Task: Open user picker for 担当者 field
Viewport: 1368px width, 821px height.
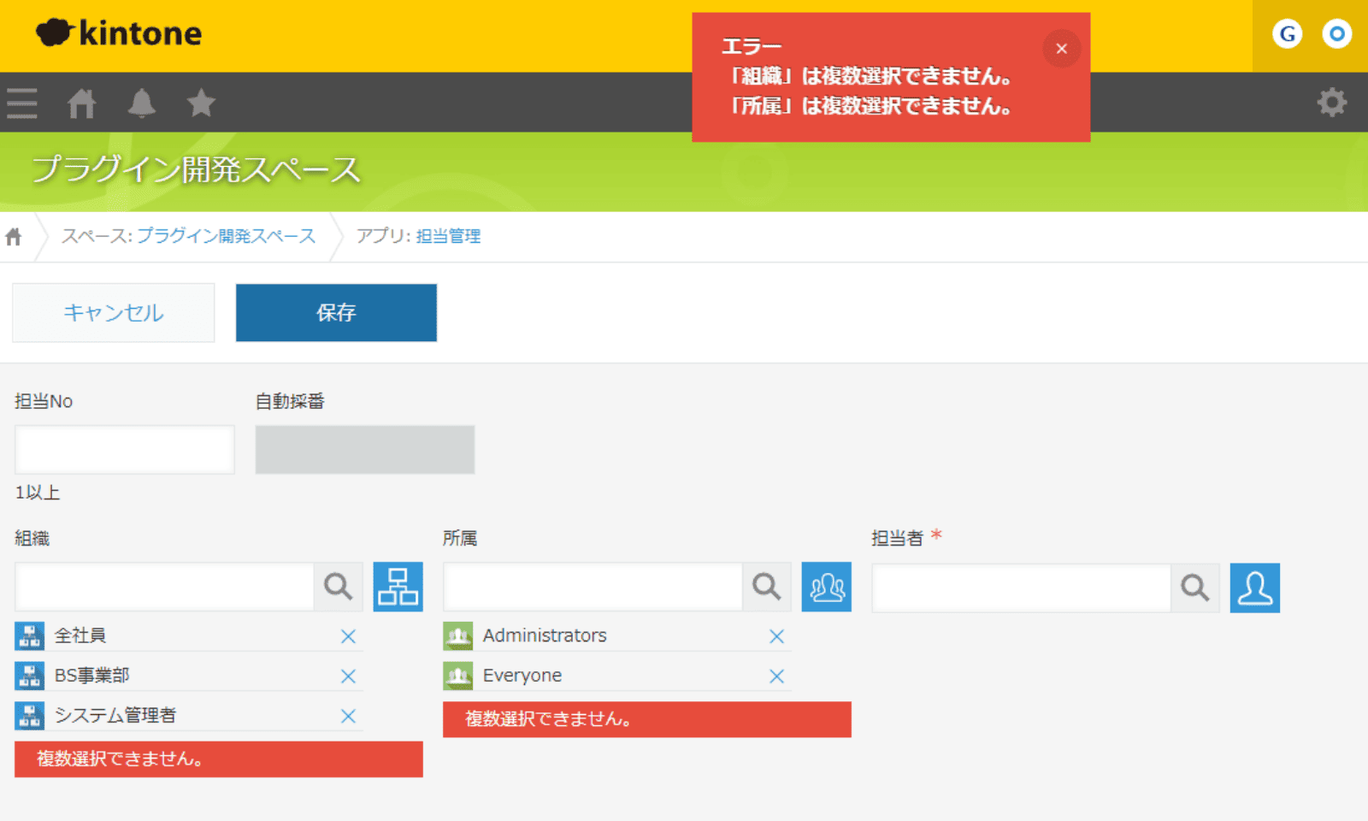Action: pyautogui.click(x=1254, y=588)
